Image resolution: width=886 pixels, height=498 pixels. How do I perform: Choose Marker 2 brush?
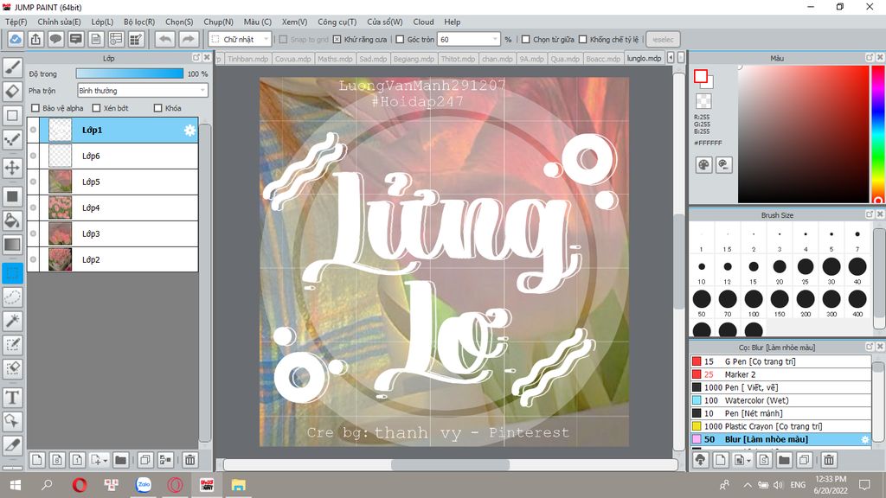[x=780, y=374]
